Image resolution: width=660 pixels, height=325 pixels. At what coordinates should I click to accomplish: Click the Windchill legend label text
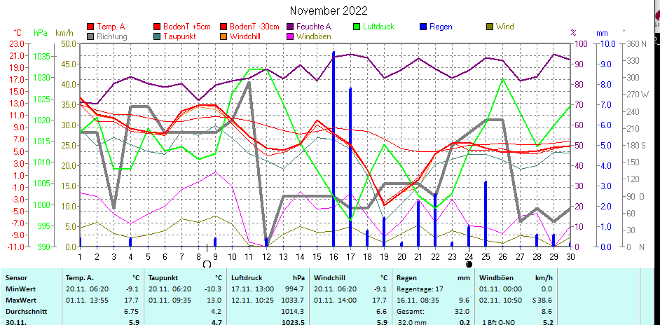click(x=245, y=36)
